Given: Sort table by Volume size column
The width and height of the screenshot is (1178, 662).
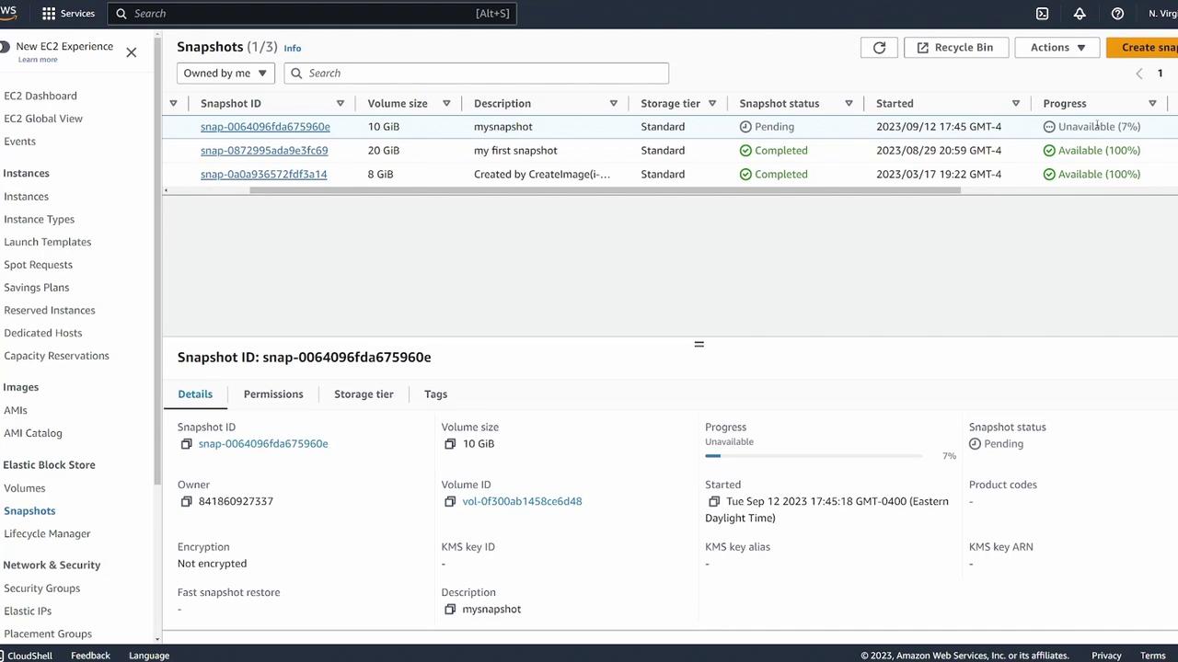Looking at the screenshot, I should coord(398,104).
